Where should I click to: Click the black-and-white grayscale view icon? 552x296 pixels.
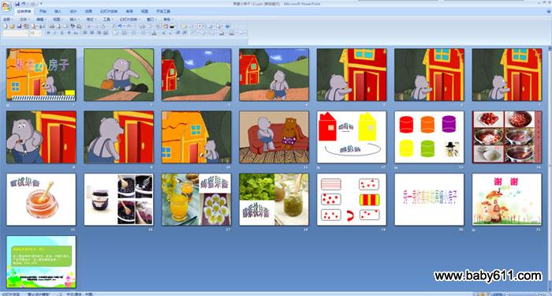[x=172, y=26]
